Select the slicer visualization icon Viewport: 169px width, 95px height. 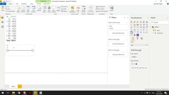[x=132, y=32]
